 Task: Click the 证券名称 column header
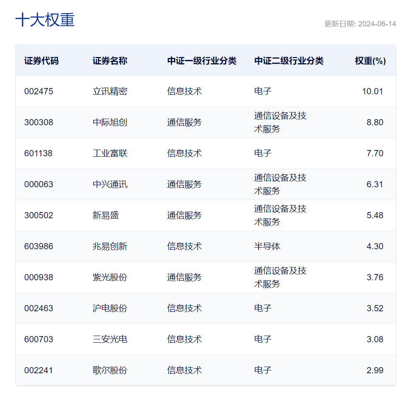pos(110,61)
